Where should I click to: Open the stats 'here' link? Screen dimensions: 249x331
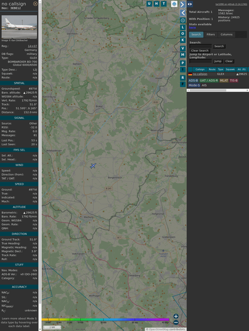click(192, 27)
